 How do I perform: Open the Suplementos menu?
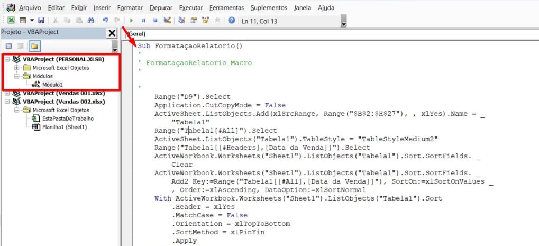click(x=269, y=8)
